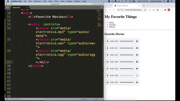Image resolution: width=180 pixels, height=101 pixels.
Task: Play the last audio player at the bottom
Action: [107, 82]
